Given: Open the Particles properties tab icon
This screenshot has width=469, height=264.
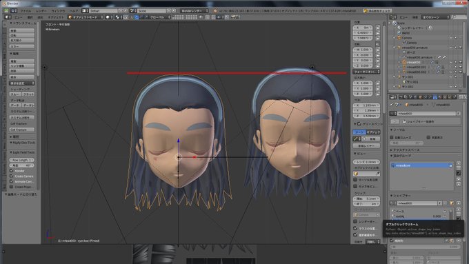Looking at the screenshot, I should pyautogui.click(x=450, y=97).
